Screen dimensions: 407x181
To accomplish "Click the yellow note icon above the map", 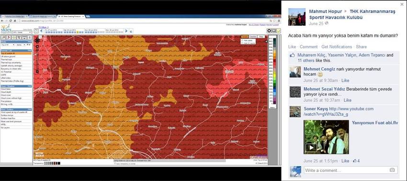I will pos(279,31).
